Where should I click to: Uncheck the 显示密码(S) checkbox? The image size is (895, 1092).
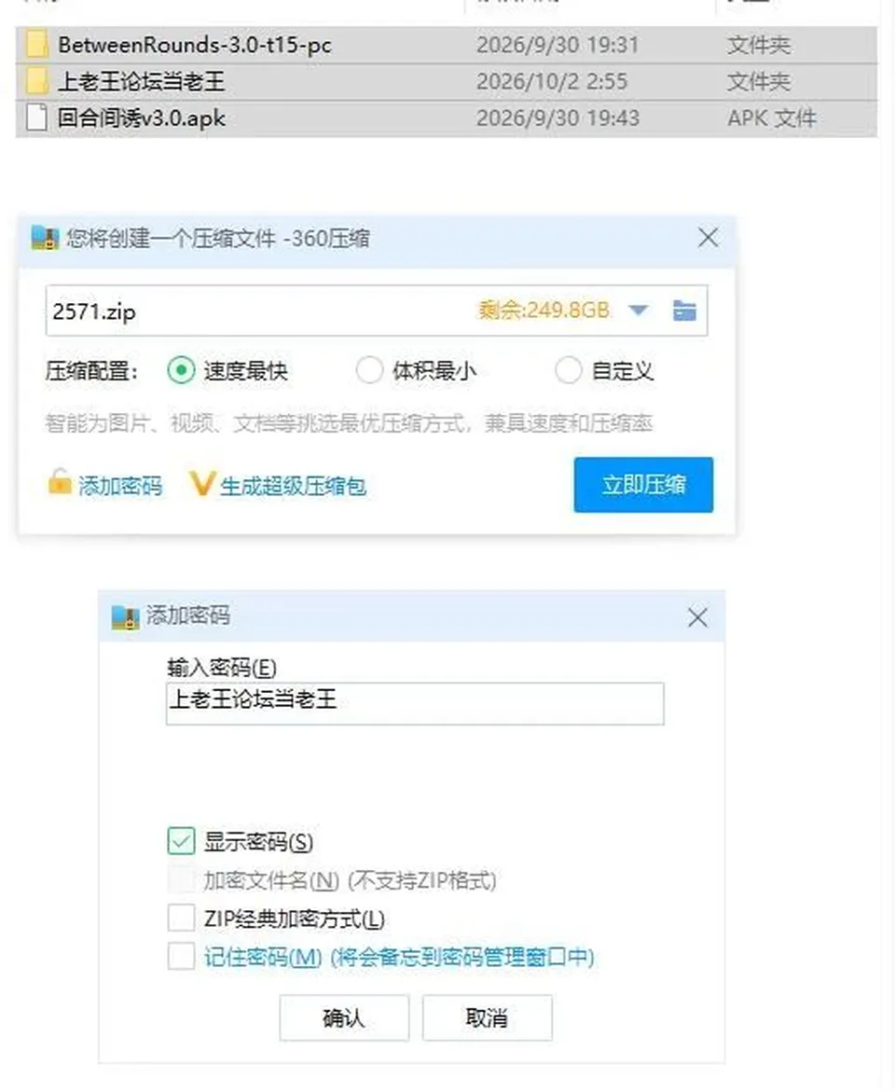tap(181, 841)
